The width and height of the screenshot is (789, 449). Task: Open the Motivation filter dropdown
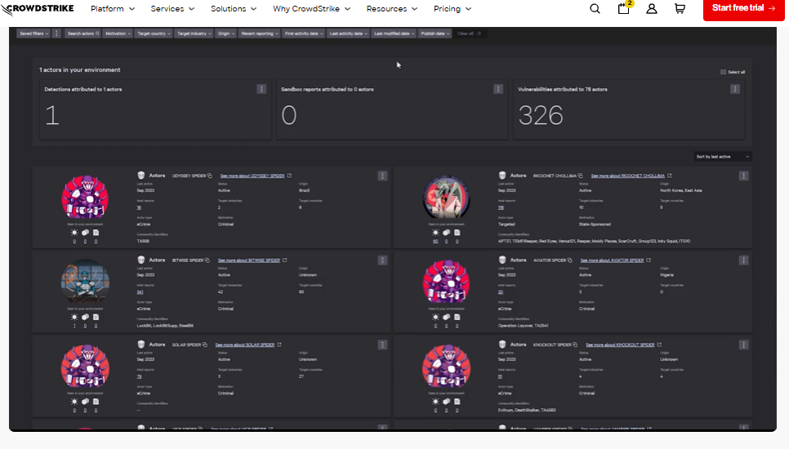pos(118,33)
